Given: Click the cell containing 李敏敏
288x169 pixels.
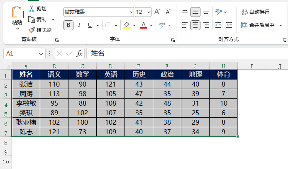Looking at the screenshot, I should click(x=26, y=103).
